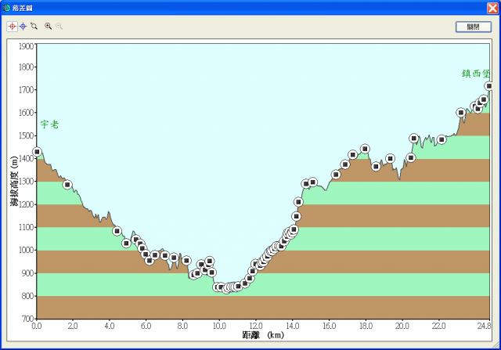This screenshot has height=350, width=501.
Task: Click the 關閉 button
Action: (473, 27)
